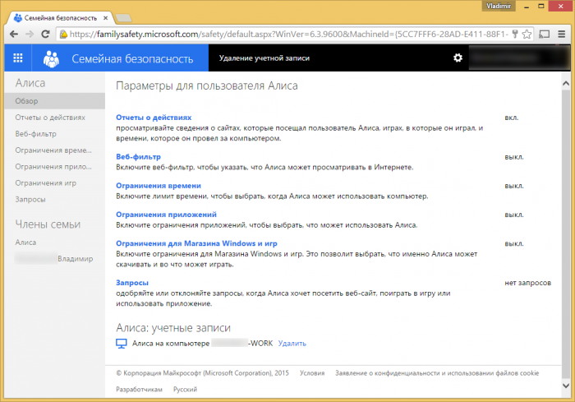Screen dimensions: 575x402
Task: Click the выкл. status beside Ограничения приложений
Action: [x=513, y=215]
